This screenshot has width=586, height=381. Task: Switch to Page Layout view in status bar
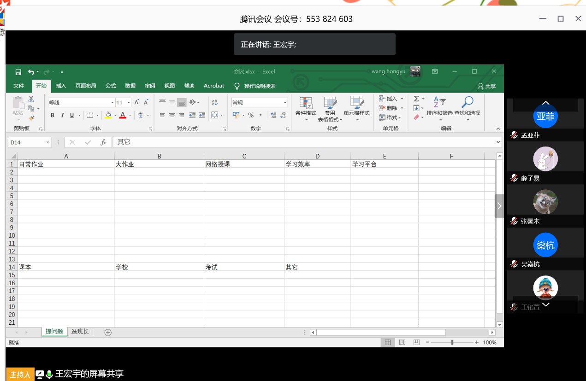402,342
